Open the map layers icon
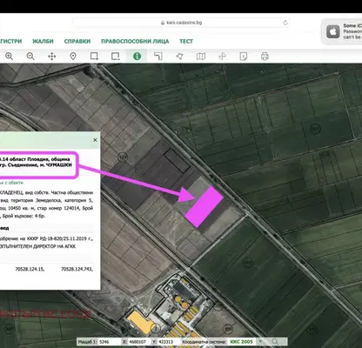The height and width of the screenshot is (348, 362). (201, 57)
